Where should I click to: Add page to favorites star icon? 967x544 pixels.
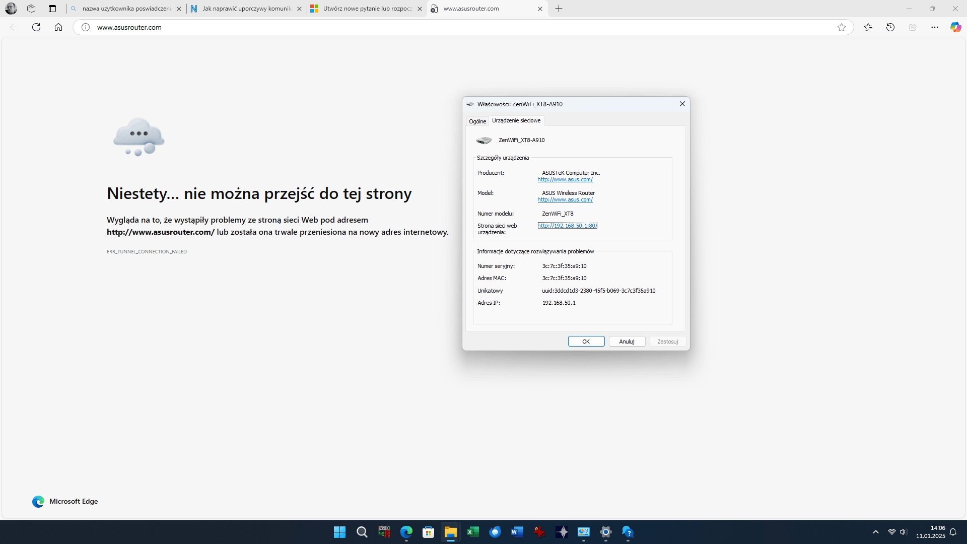coord(842,27)
